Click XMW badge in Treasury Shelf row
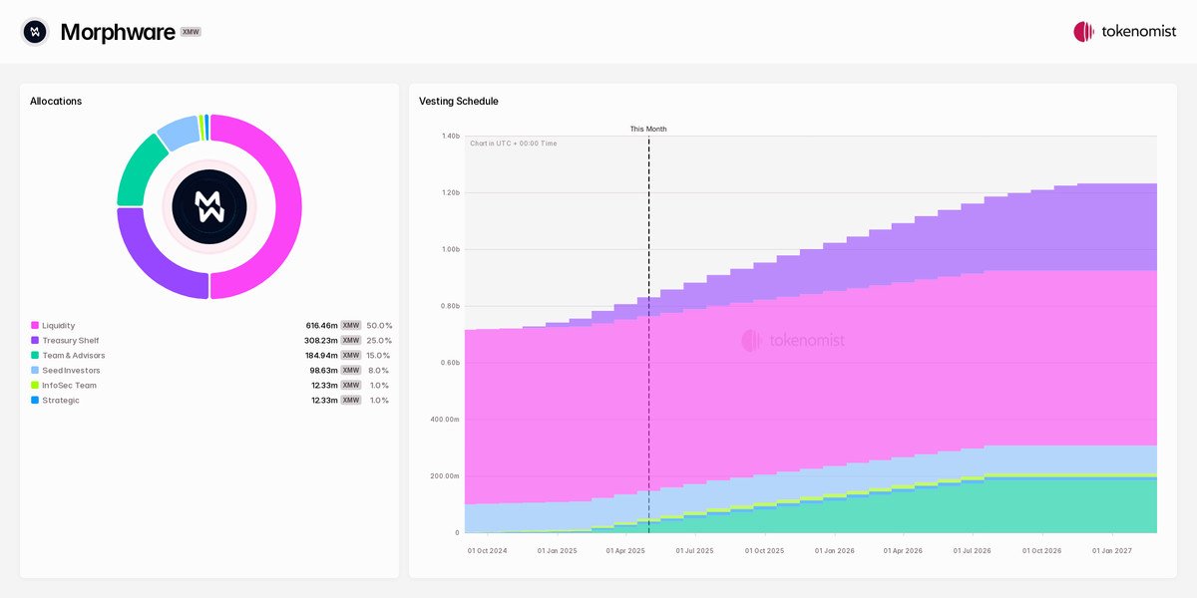 point(351,341)
